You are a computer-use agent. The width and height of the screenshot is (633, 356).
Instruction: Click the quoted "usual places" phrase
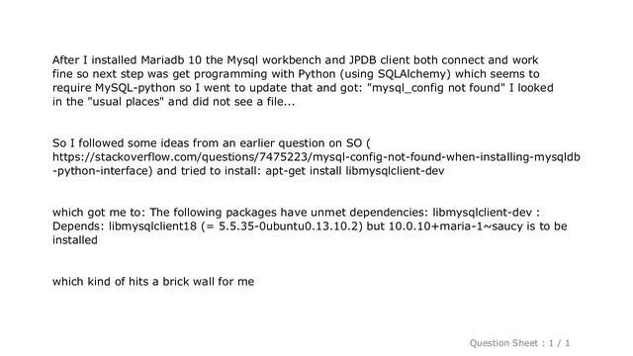(126, 101)
